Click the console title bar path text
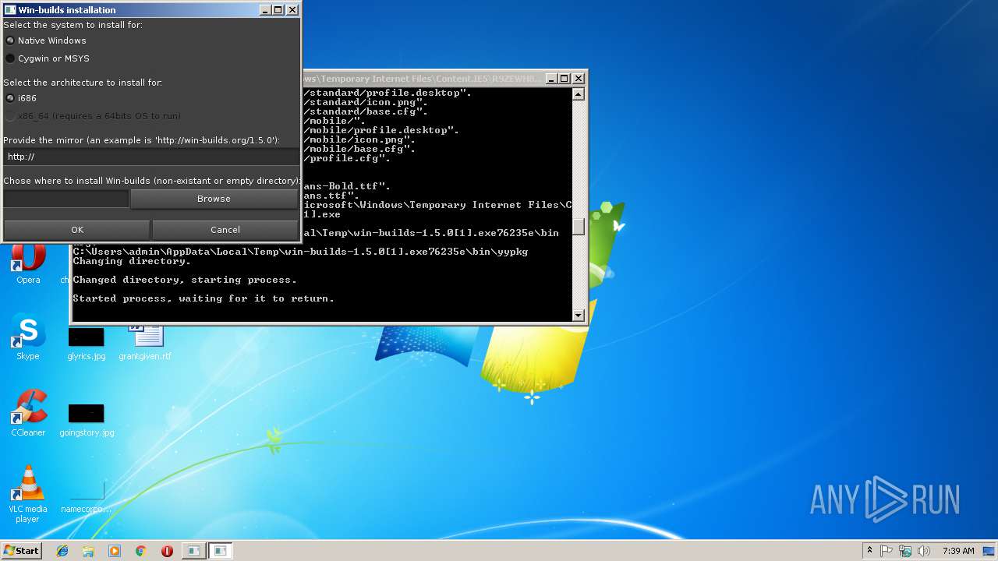The image size is (998, 561). pyautogui.click(x=421, y=79)
